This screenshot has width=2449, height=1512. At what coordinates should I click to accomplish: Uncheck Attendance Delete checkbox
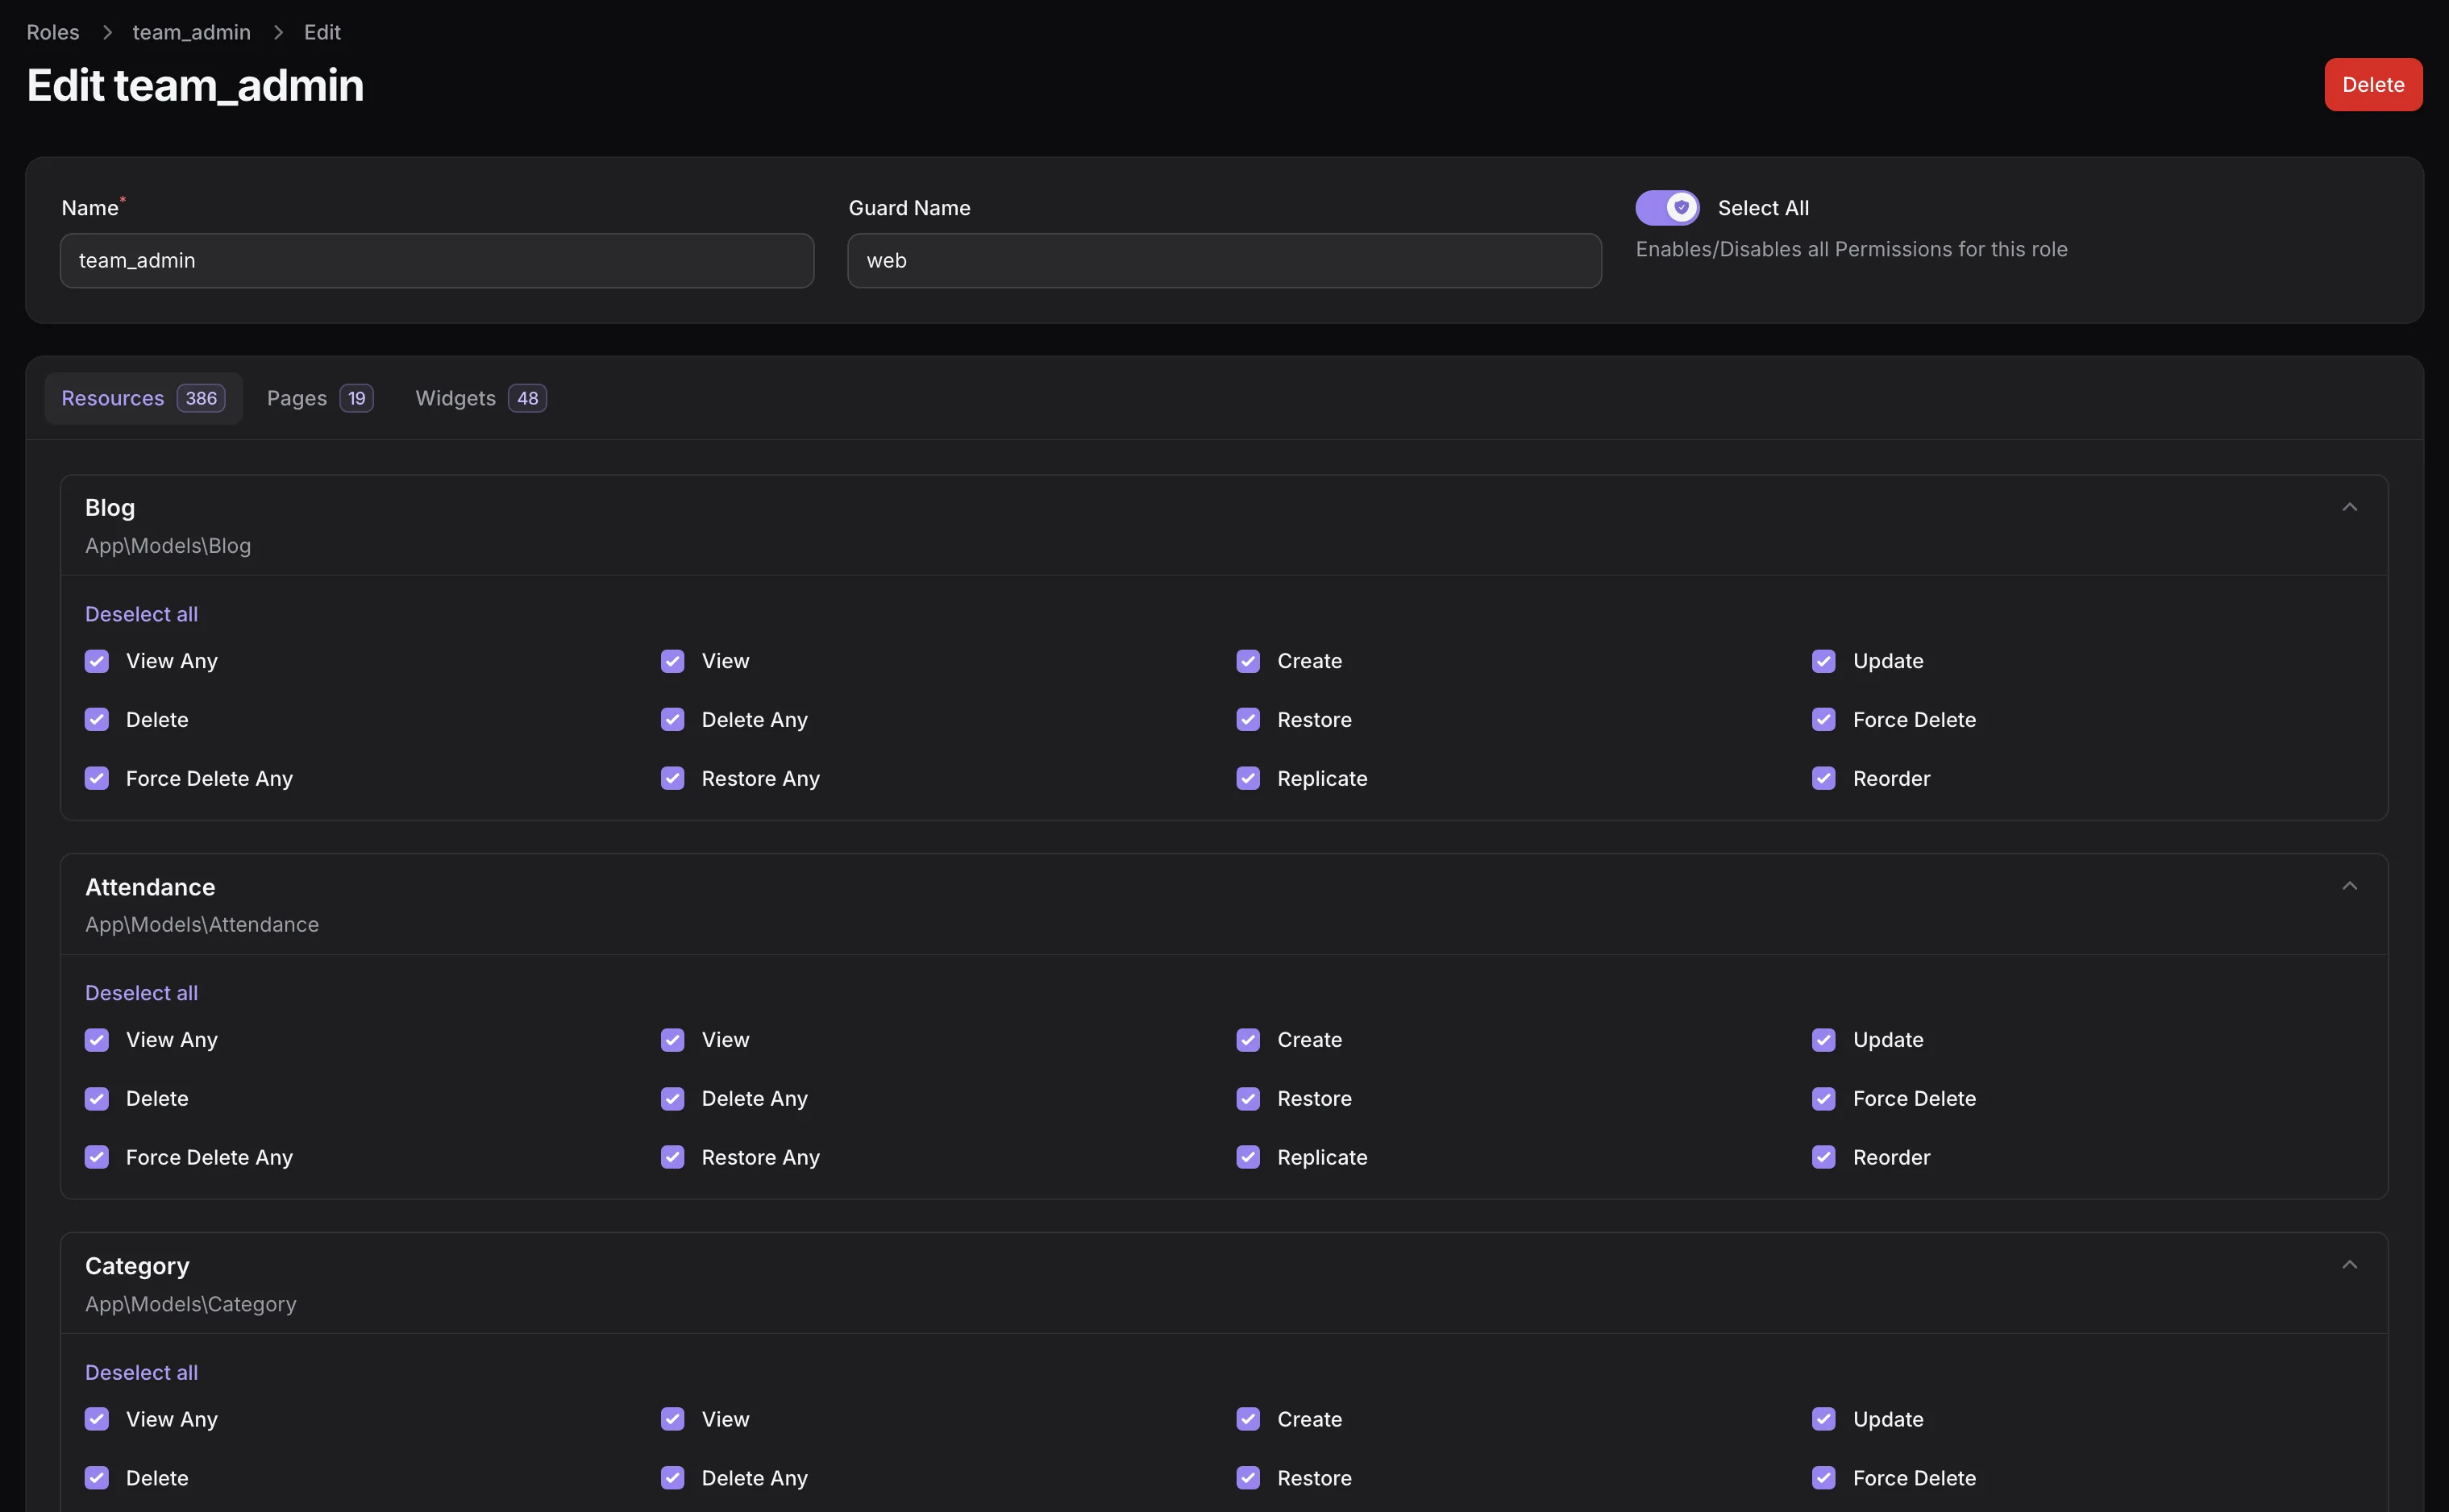point(97,1099)
